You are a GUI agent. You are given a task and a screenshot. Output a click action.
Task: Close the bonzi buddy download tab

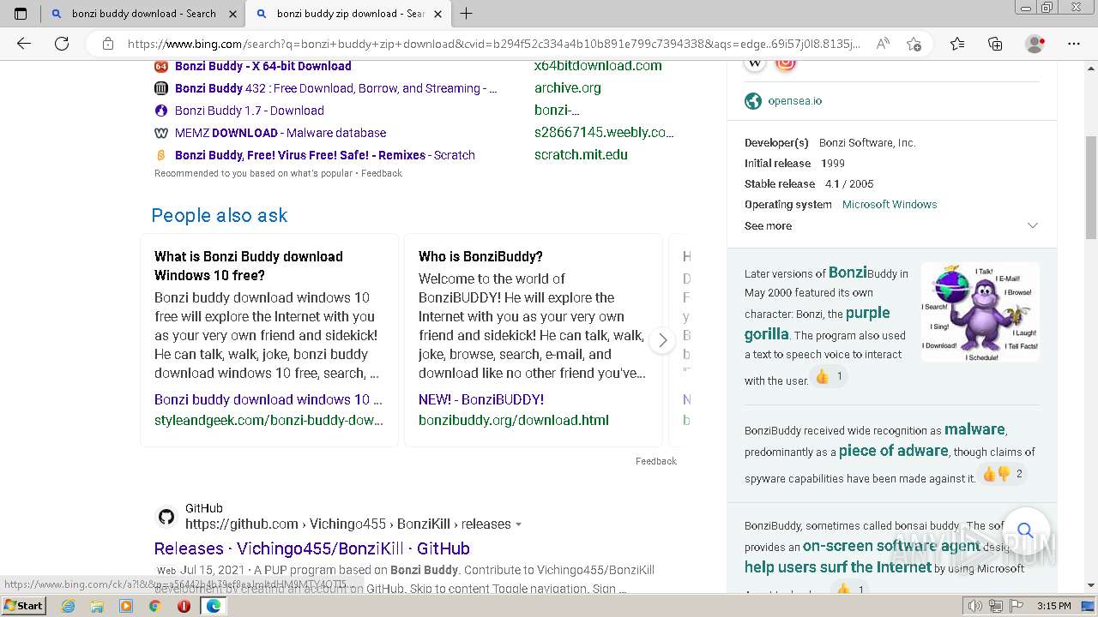(x=233, y=14)
